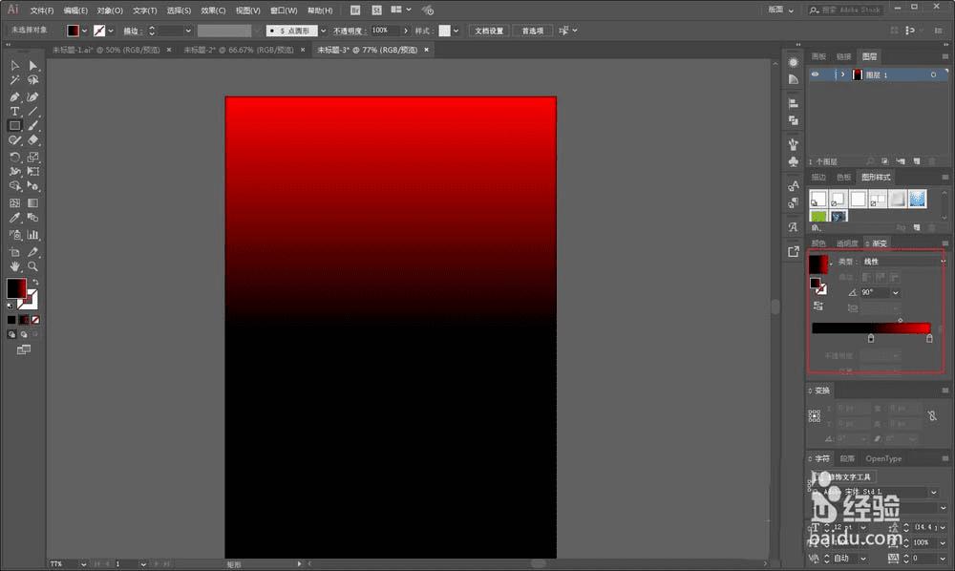955x571 pixels.
Task: Select the Shape Builder tool
Action: click(x=14, y=186)
